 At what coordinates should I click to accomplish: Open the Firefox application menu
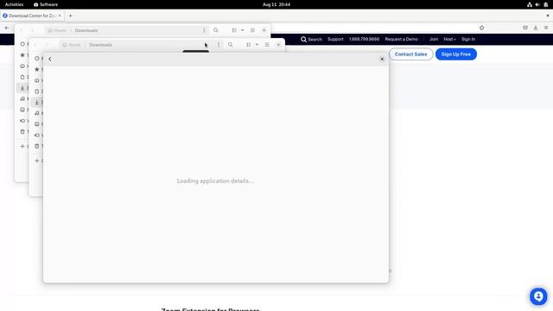click(x=545, y=28)
